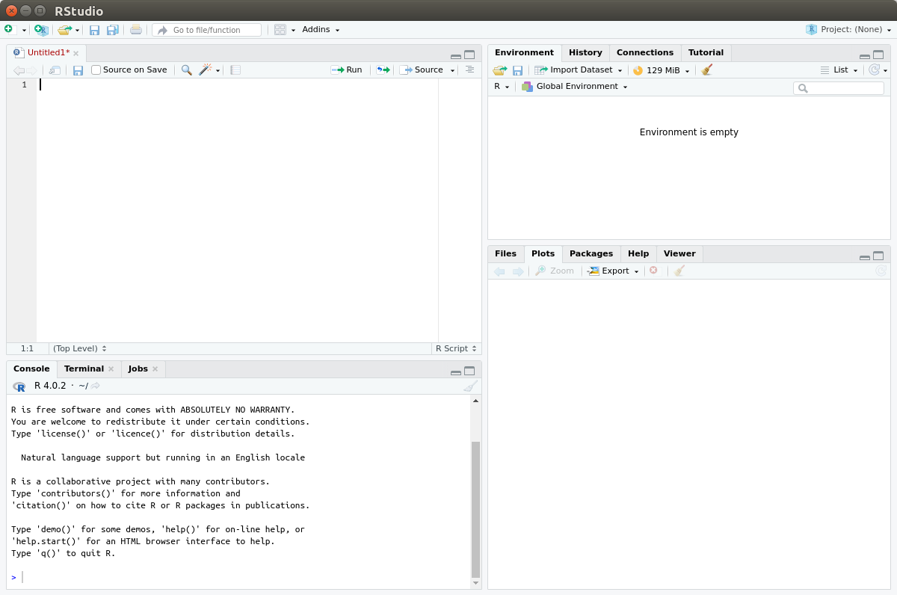Clear the console with broom icon

(470, 386)
